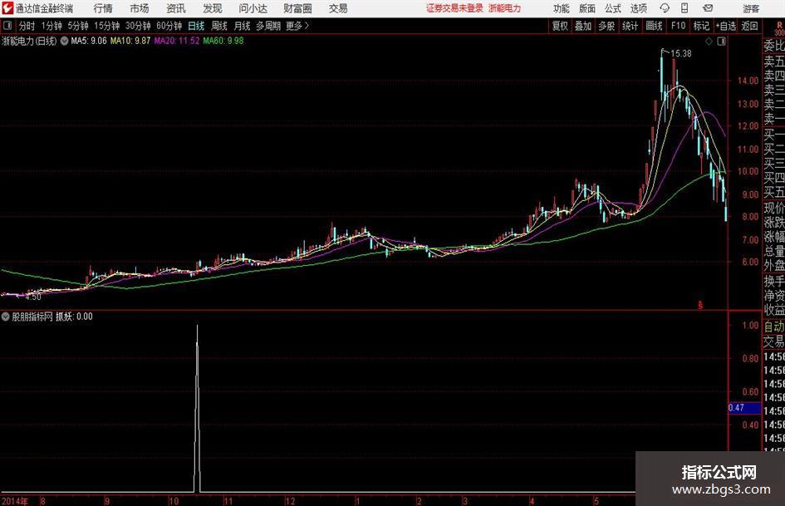
Task: Open the 发现 menu
Action: pos(213,8)
